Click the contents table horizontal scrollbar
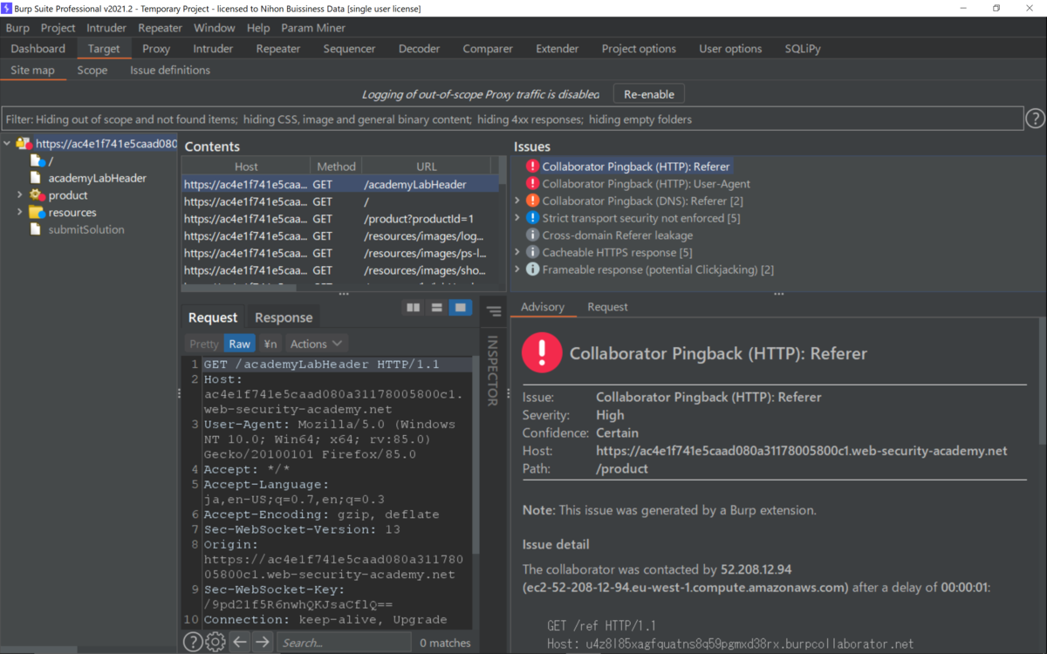1047x654 pixels. click(239, 288)
